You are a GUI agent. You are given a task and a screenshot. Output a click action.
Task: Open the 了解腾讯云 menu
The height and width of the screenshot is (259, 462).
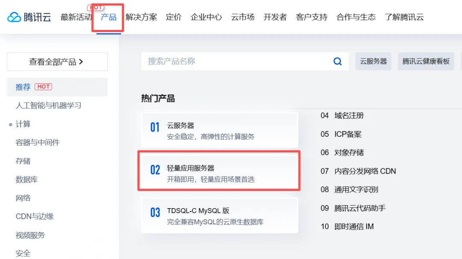click(x=404, y=17)
